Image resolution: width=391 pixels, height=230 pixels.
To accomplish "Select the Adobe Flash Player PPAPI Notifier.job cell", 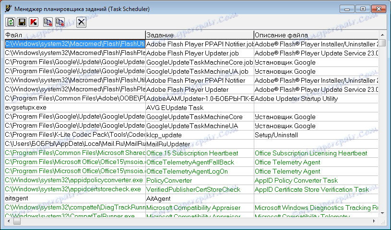I will [x=200, y=44].
